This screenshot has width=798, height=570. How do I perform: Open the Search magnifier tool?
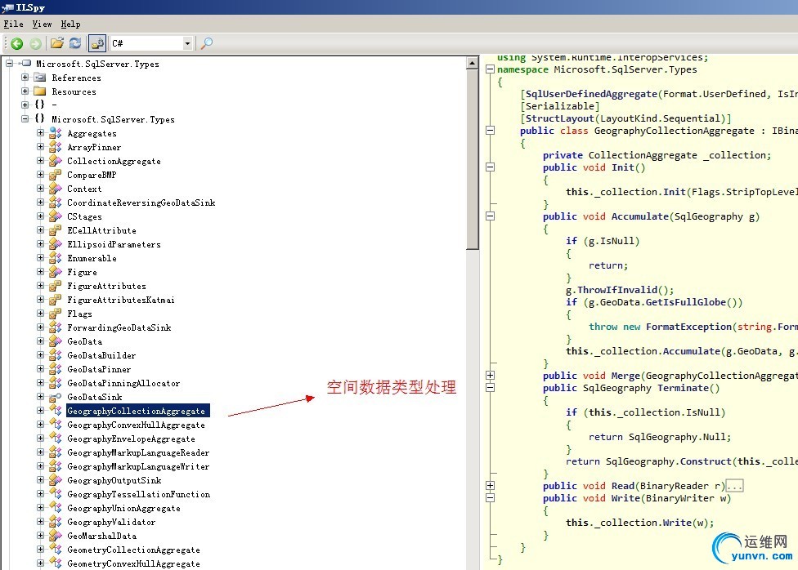(x=207, y=43)
